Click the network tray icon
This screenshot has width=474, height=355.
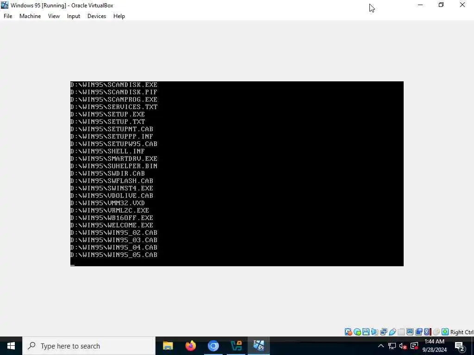392,346
